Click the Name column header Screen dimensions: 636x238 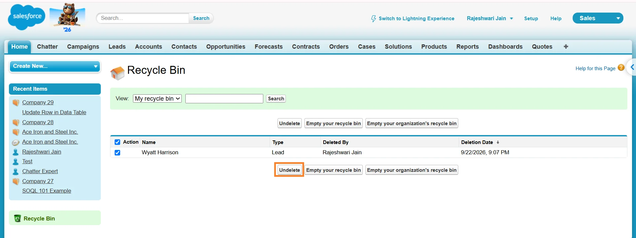click(149, 142)
